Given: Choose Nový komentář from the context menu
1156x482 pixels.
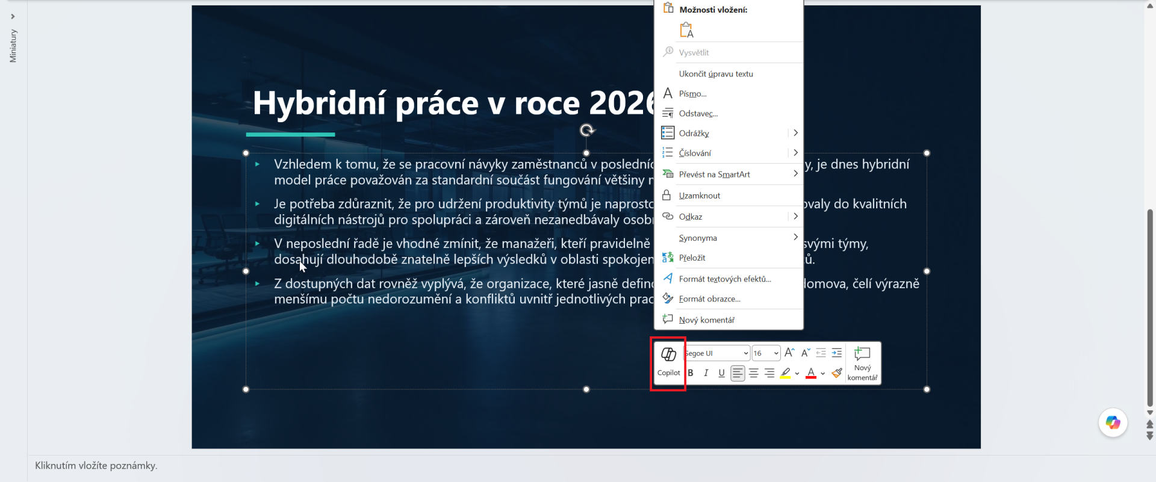Looking at the screenshot, I should (729, 320).
